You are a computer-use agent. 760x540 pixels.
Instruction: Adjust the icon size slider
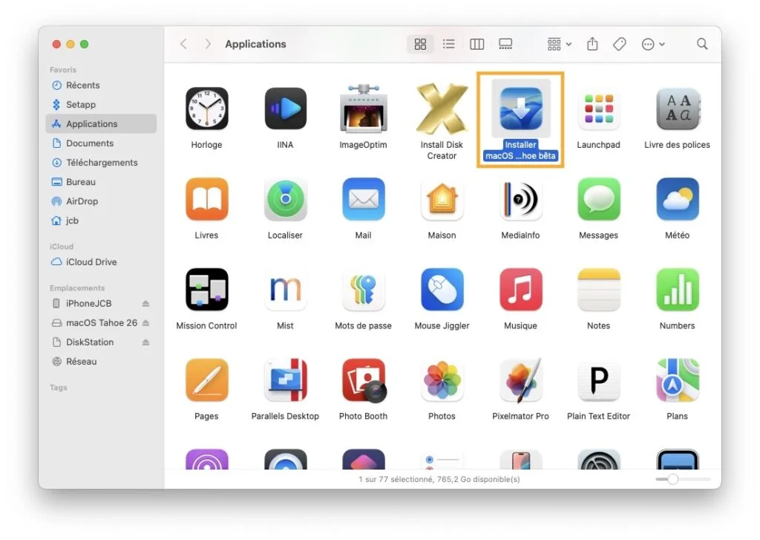click(x=674, y=480)
